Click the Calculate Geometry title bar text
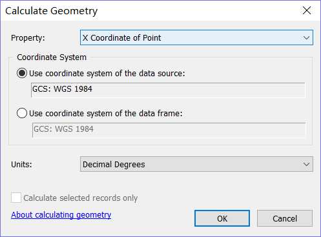This screenshot has height=237, width=321. (x=52, y=11)
